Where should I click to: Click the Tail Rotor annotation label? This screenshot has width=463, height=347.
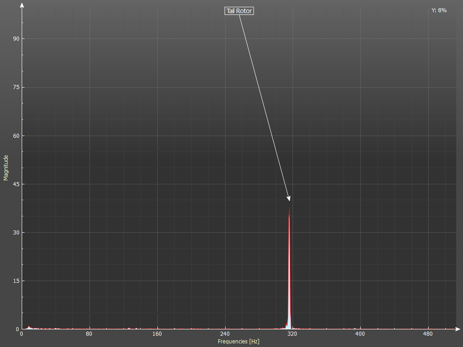click(x=239, y=11)
